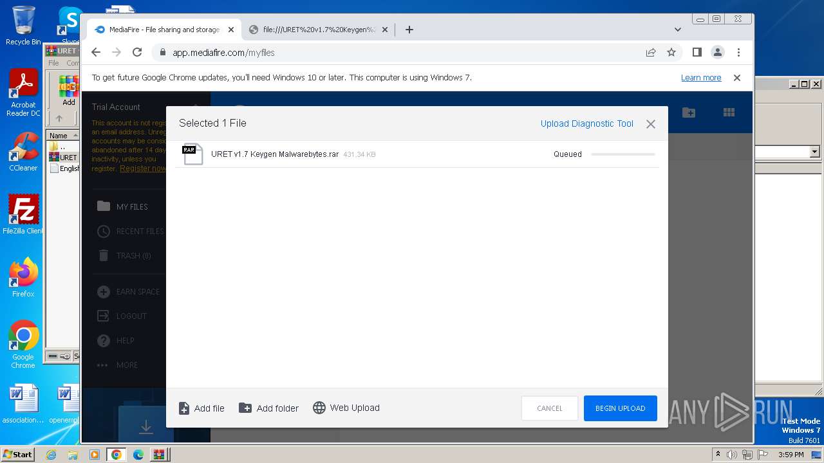Screen dimensions: 824x463
Task: Open HELP in MediaFire sidebar
Action: pyautogui.click(x=115, y=340)
